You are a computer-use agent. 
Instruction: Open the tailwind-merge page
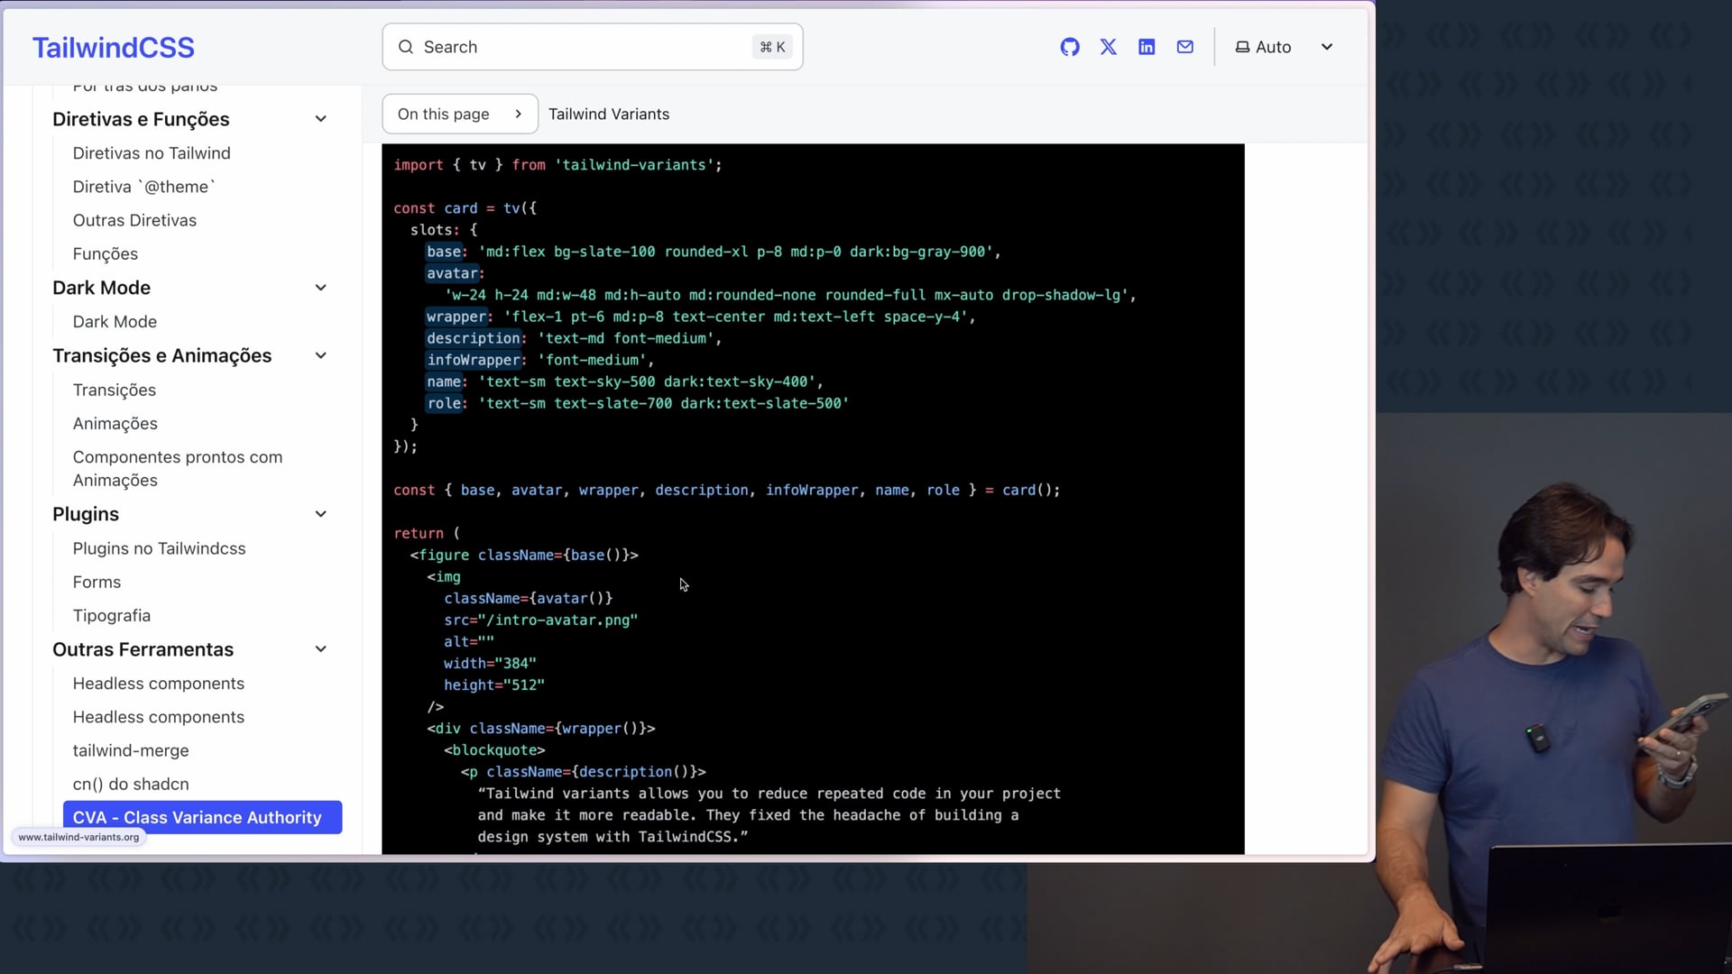tap(131, 750)
